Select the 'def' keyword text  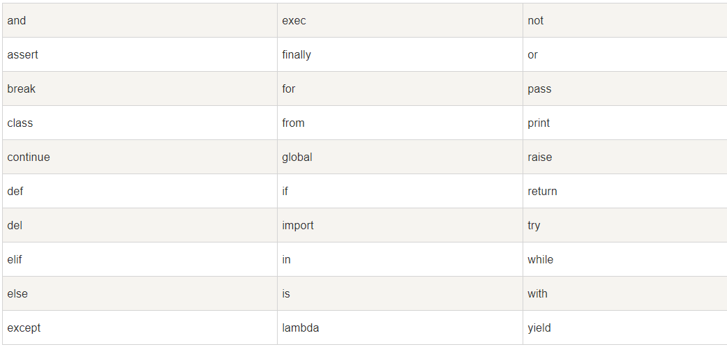point(15,192)
